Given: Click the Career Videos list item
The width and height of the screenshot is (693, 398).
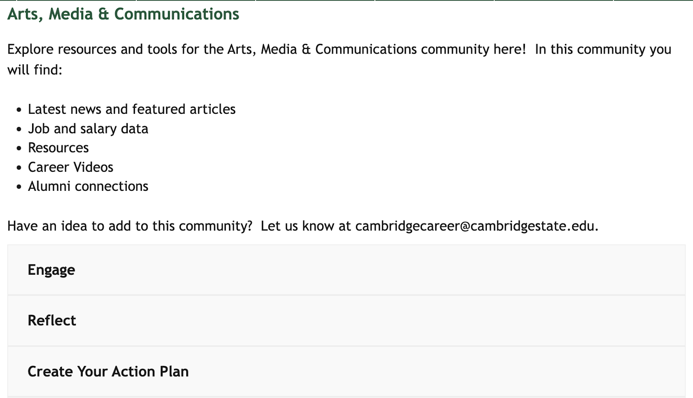Looking at the screenshot, I should click(x=71, y=167).
